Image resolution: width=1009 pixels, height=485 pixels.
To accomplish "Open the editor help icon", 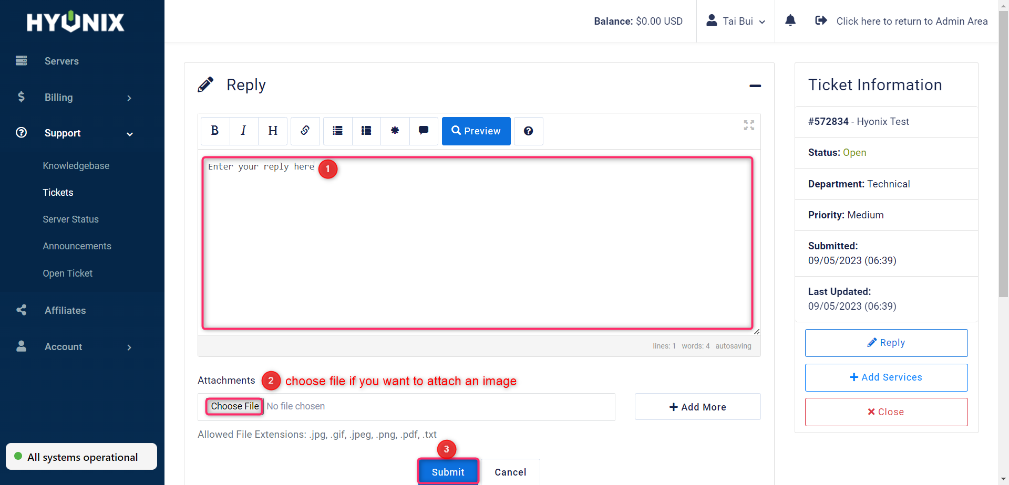I will [x=528, y=131].
